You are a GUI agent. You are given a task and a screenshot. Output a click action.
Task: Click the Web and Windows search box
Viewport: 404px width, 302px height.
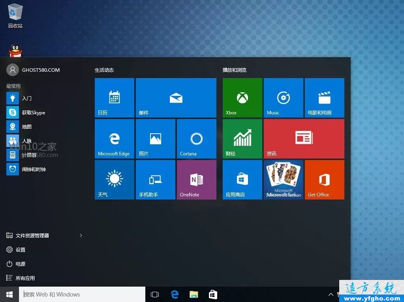83,295
